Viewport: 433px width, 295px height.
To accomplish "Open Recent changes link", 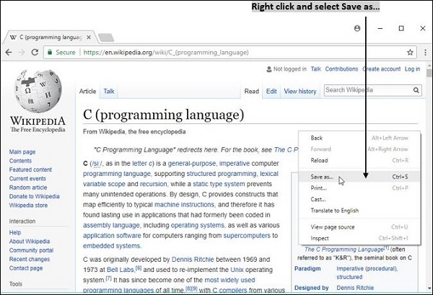I will (x=30, y=259).
